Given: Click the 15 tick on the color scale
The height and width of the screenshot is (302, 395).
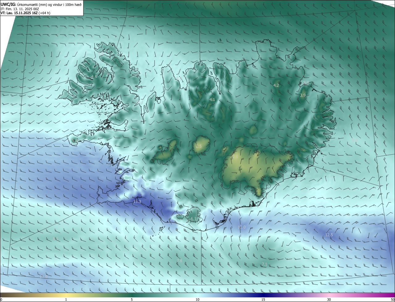Looking at the screenshot, I should [263, 300].
